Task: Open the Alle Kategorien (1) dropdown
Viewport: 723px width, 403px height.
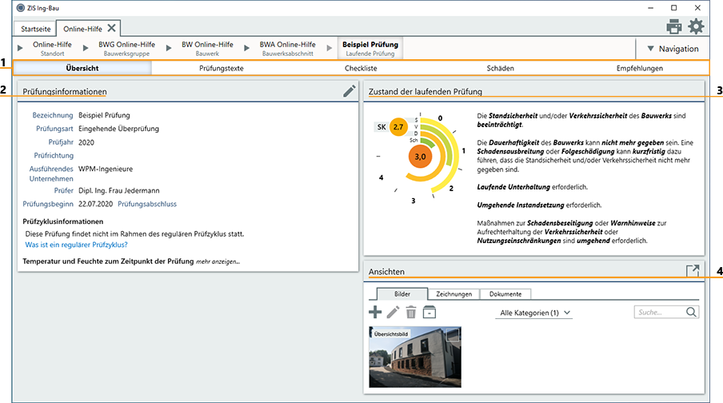Action: [x=534, y=313]
